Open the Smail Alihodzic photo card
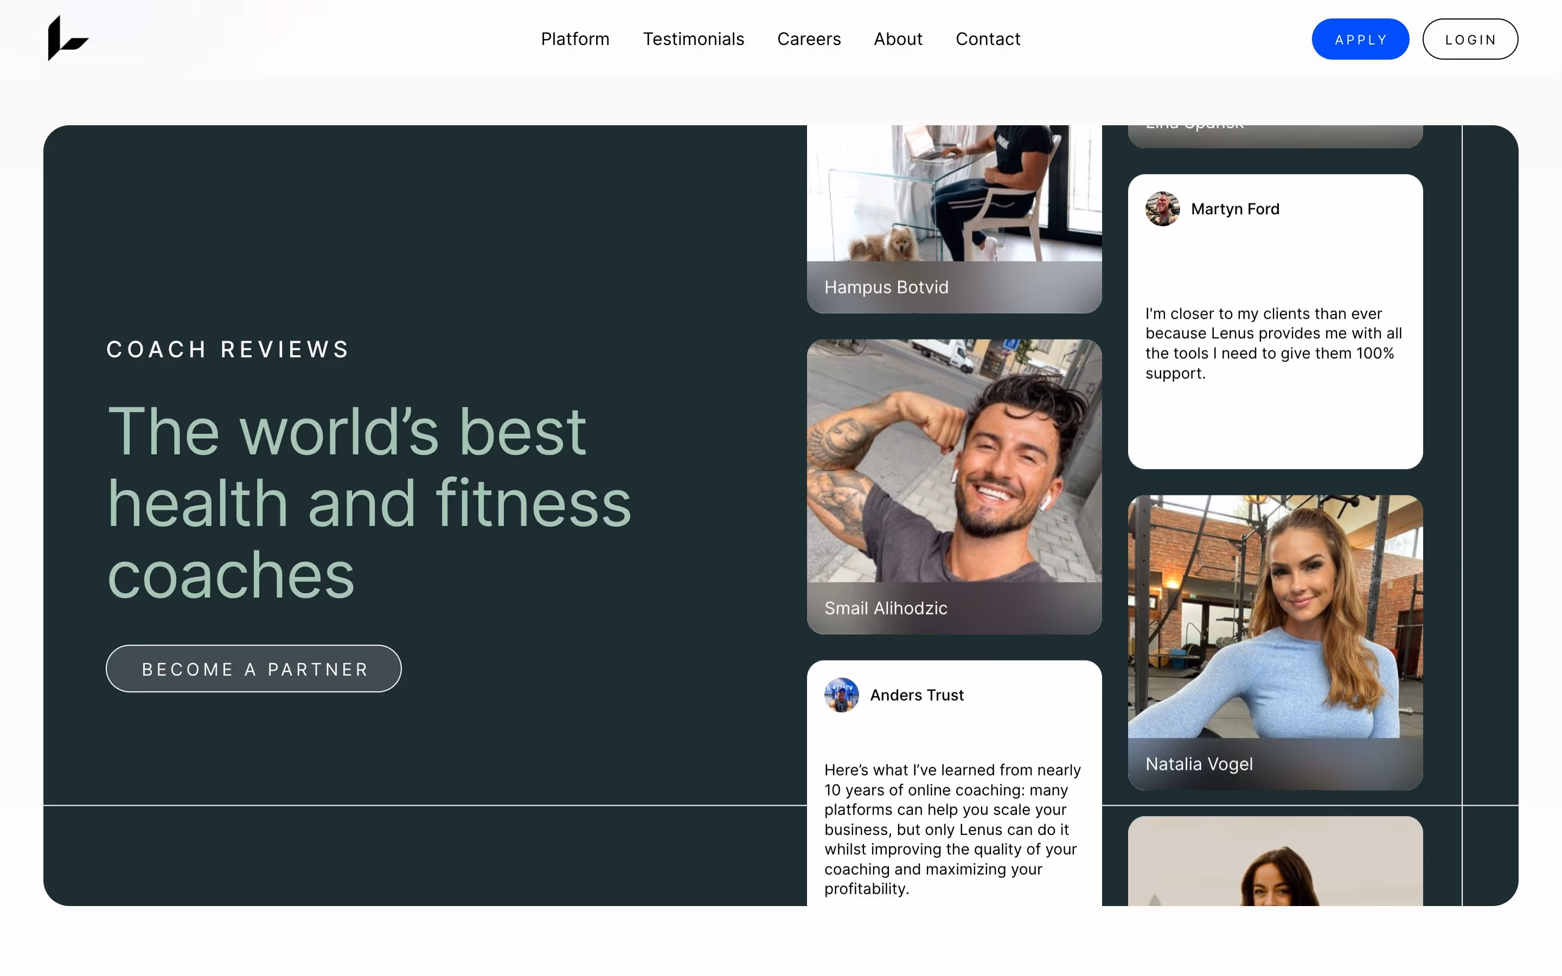 click(x=954, y=487)
